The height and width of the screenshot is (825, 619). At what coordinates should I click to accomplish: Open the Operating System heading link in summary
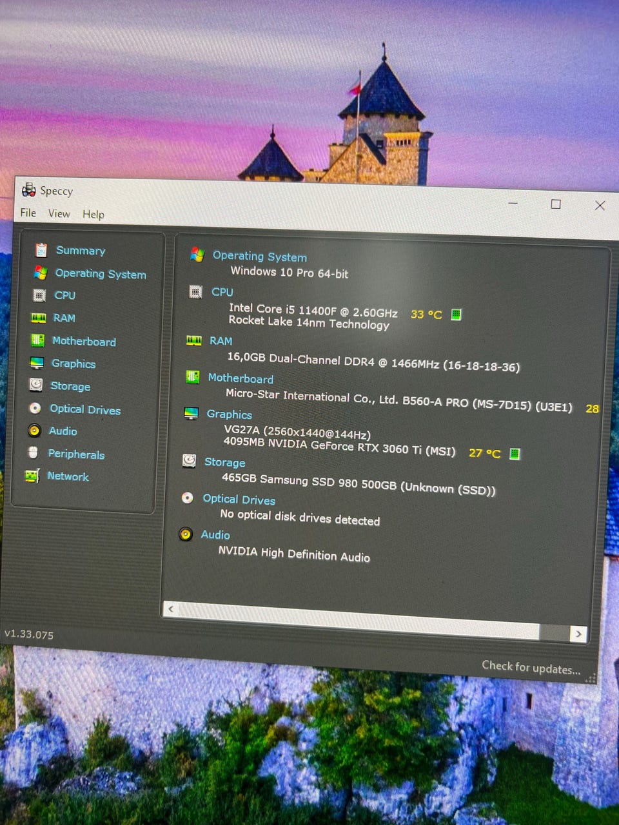[259, 257]
